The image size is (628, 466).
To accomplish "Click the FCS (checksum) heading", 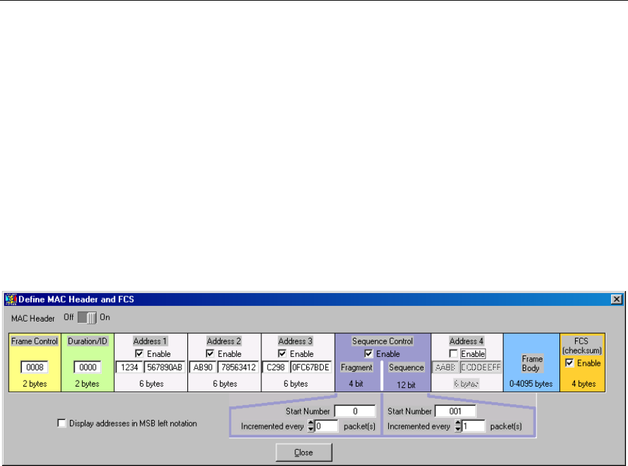I will (x=582, y=346).
